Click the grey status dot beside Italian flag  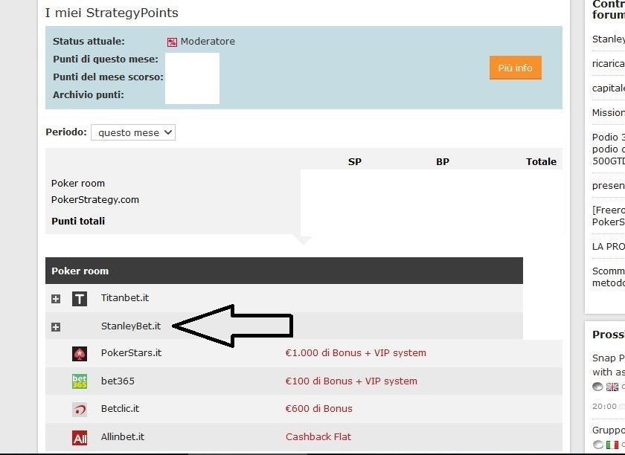click(597, 445)
